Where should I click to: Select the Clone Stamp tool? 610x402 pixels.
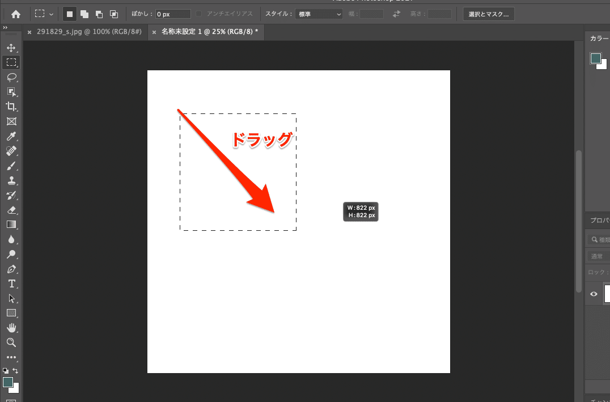pyautogui.click(x=11, y=181)
